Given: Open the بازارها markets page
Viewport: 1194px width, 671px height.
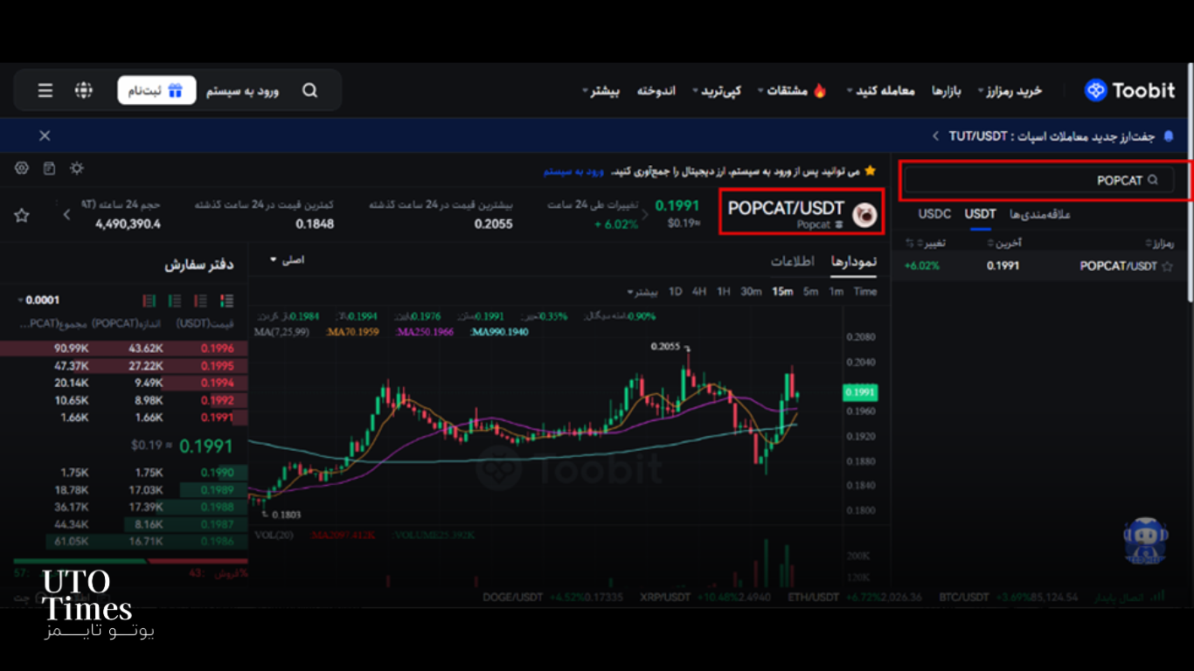Looking at the screenshot, I should [947, 91].
